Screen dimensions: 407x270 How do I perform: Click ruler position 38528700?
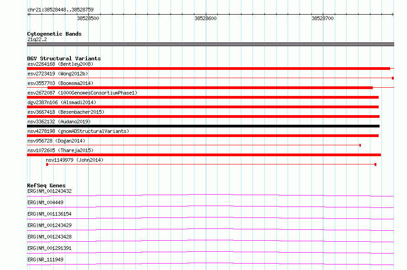322,18
